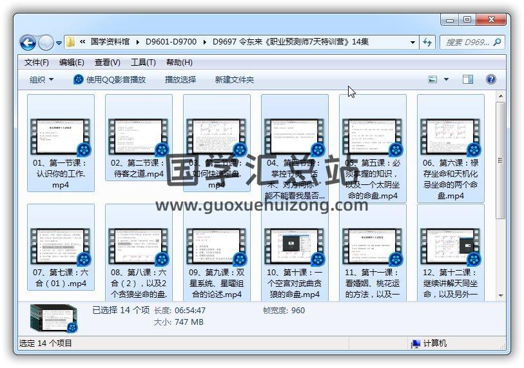Select video 09、第九课 双星系统

click(x=217, y=253)
